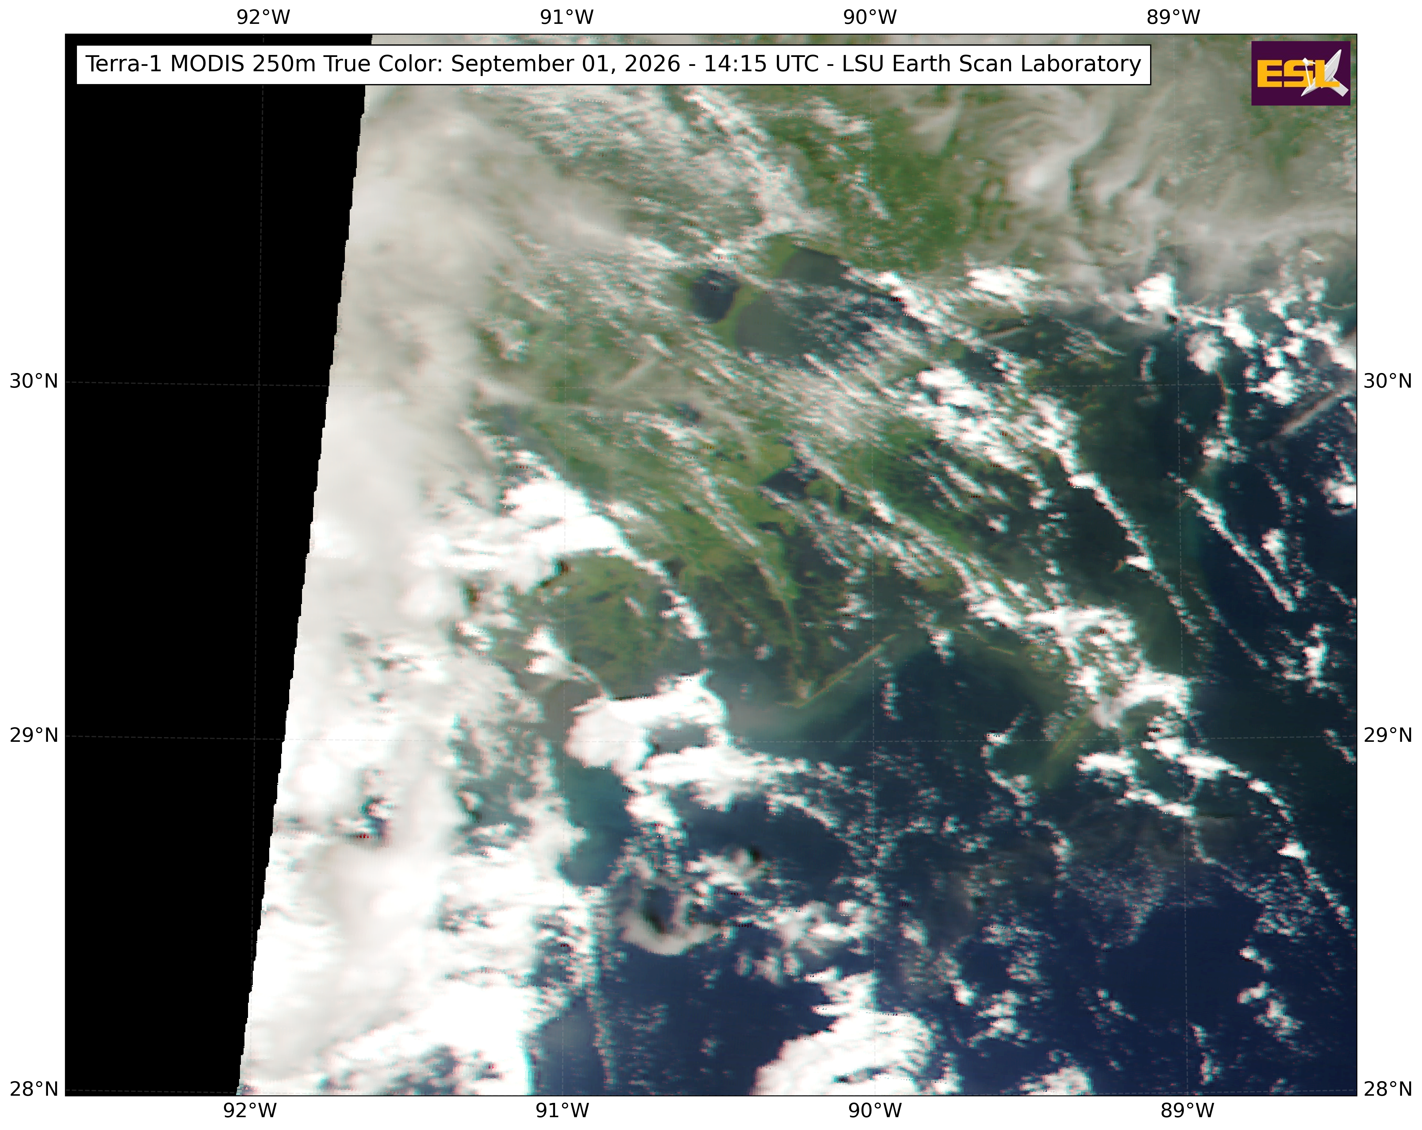
Task: Click the bottom 91°W longitude label
Action: coord(562,1111)
